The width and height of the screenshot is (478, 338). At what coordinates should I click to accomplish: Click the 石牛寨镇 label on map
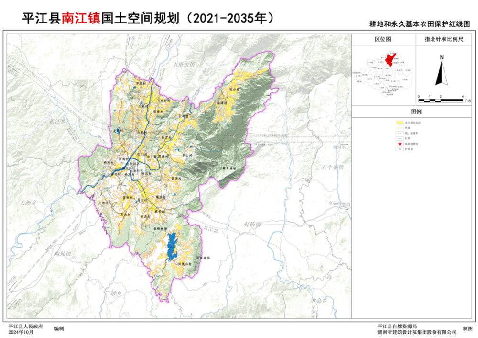pos(333,167)
